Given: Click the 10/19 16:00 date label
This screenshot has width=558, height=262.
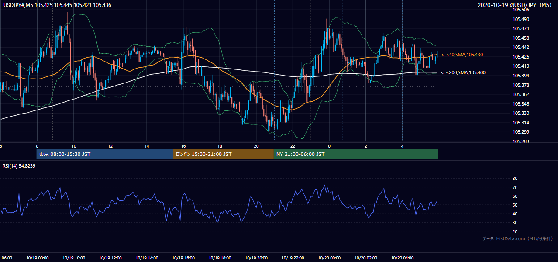Looking at the screenshot, I should pos(183,258).
